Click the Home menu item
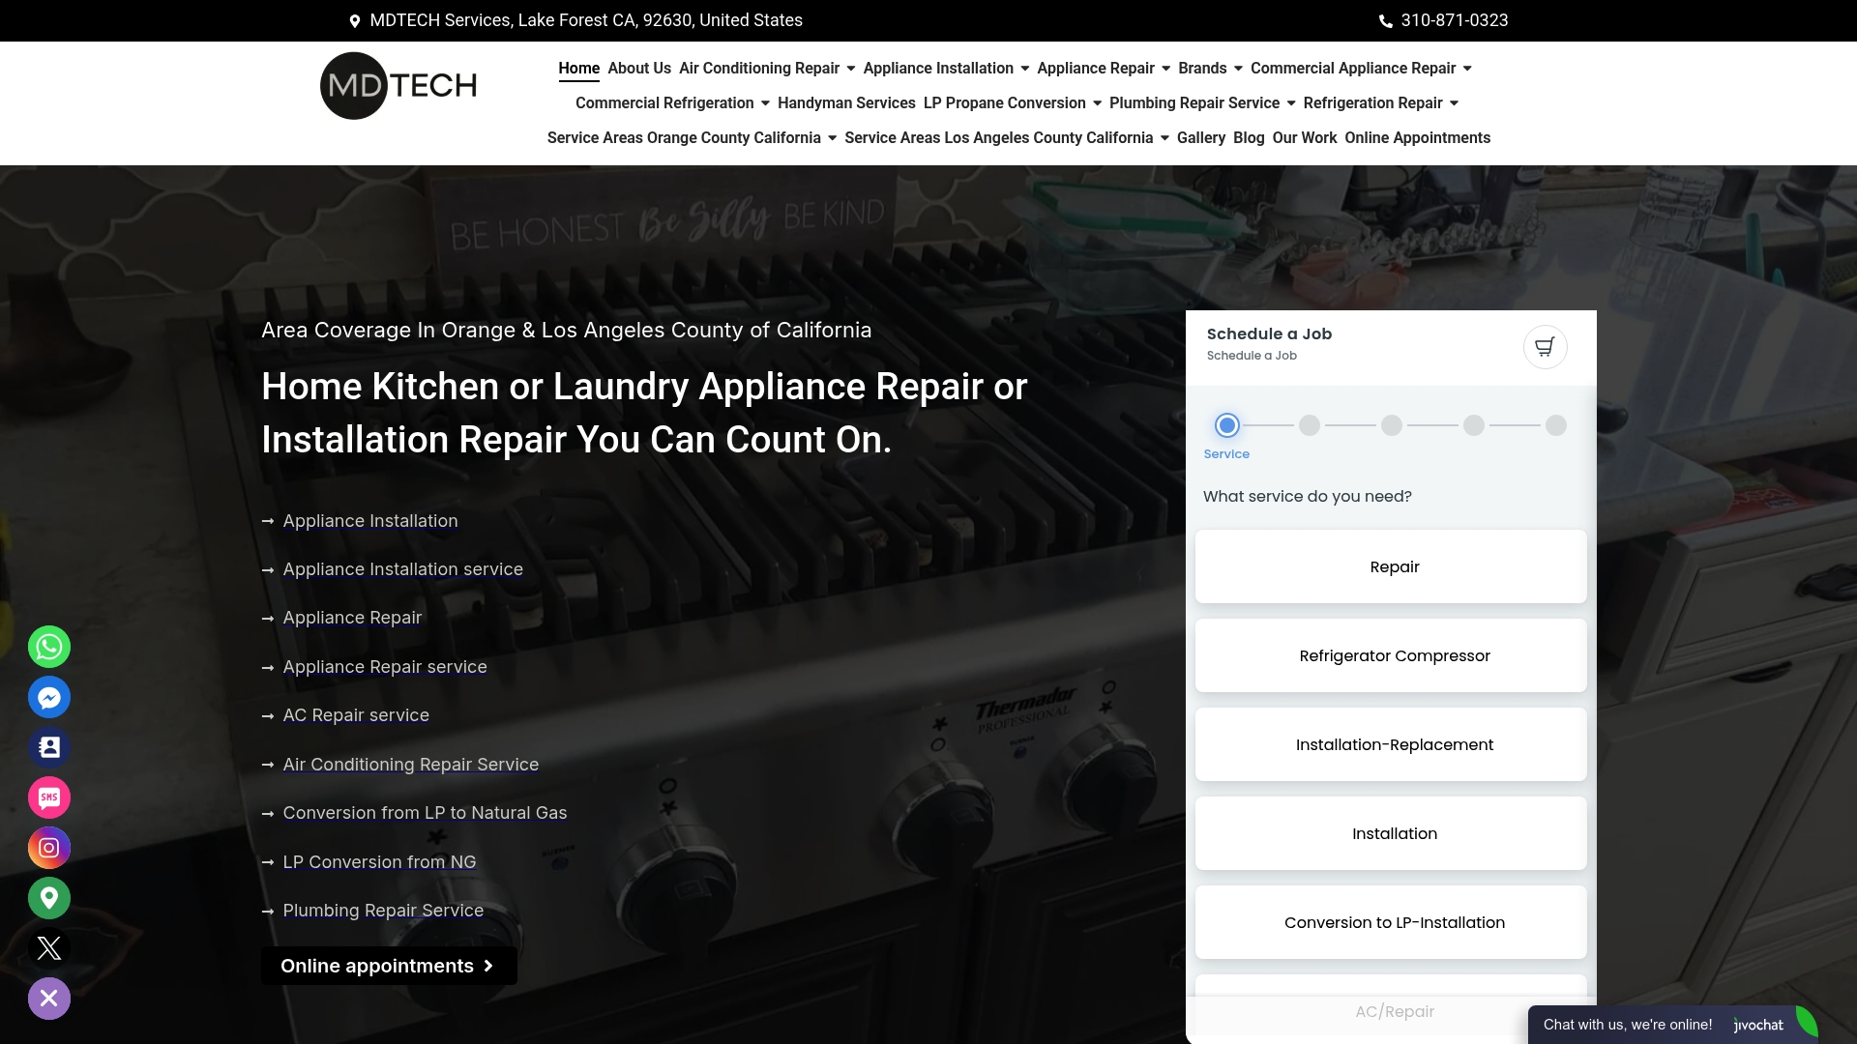Image resolution: width=1857 pixels, height=1044 pixels. [578, 69]
